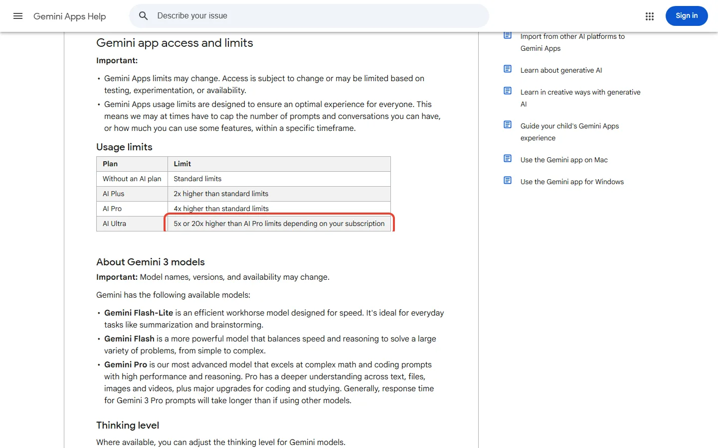
Task: Click the 5x or 20x higher limits cell
Action: (279, 224)
